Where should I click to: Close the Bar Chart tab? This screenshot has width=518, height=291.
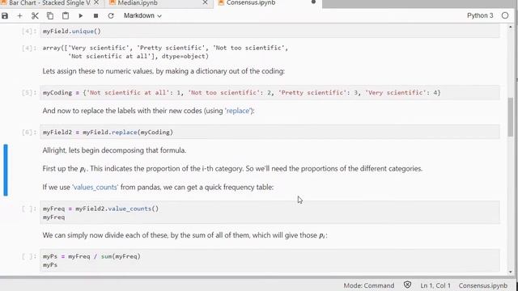coord(96,2)
